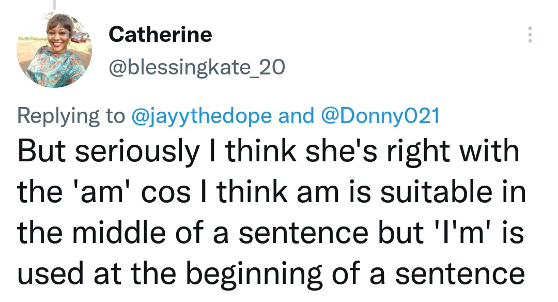Open the Catherine display name link

click(x=160, y=35)
